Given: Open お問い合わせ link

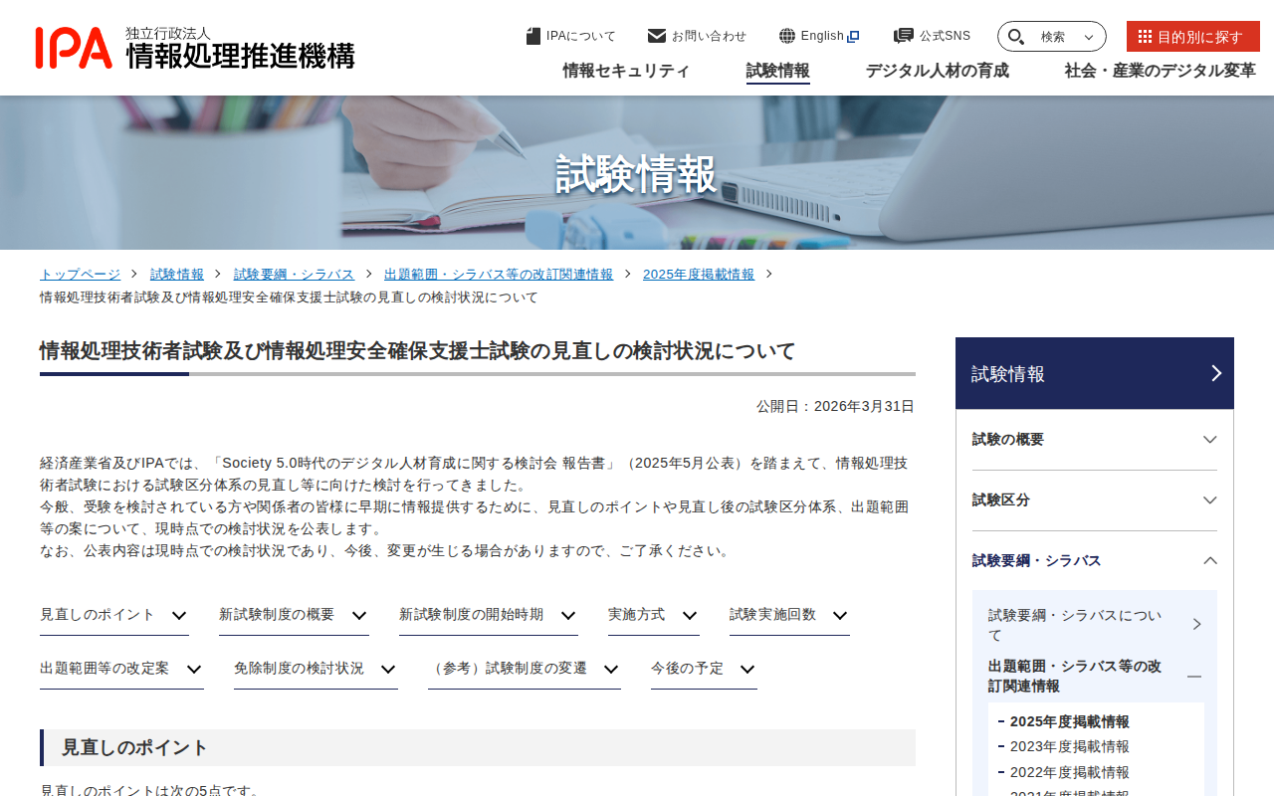Looking at the screenshot, I should [697, 36].
